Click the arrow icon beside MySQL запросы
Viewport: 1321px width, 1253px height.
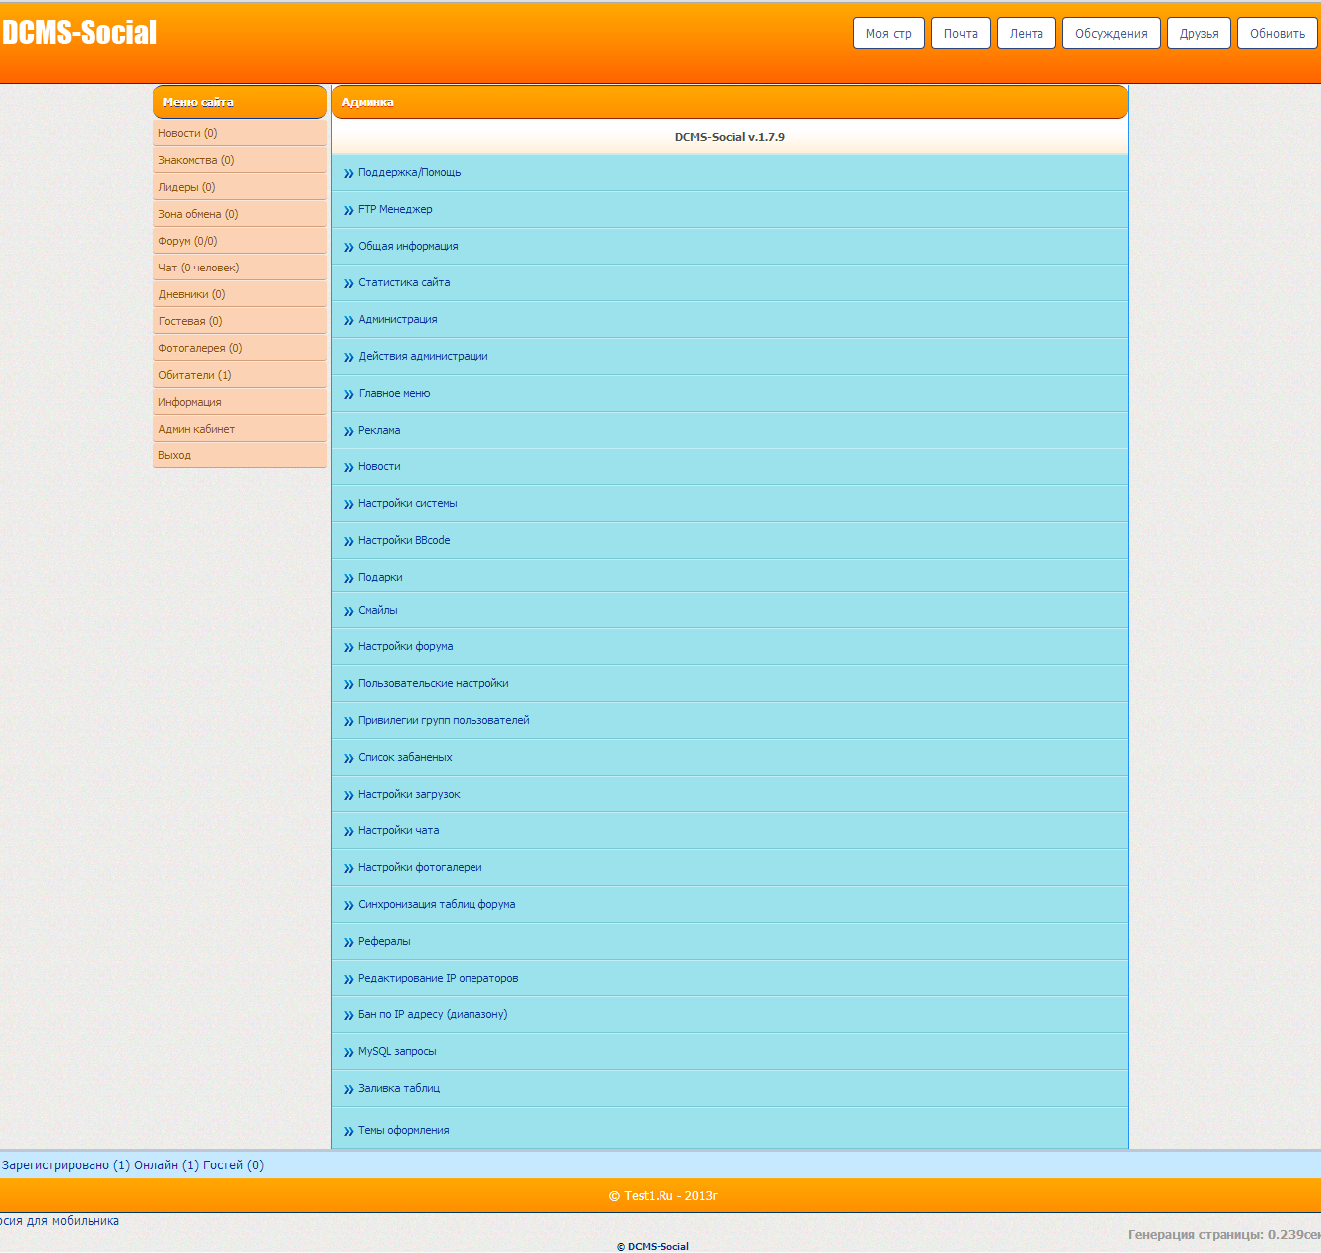tap(349, 1052)
